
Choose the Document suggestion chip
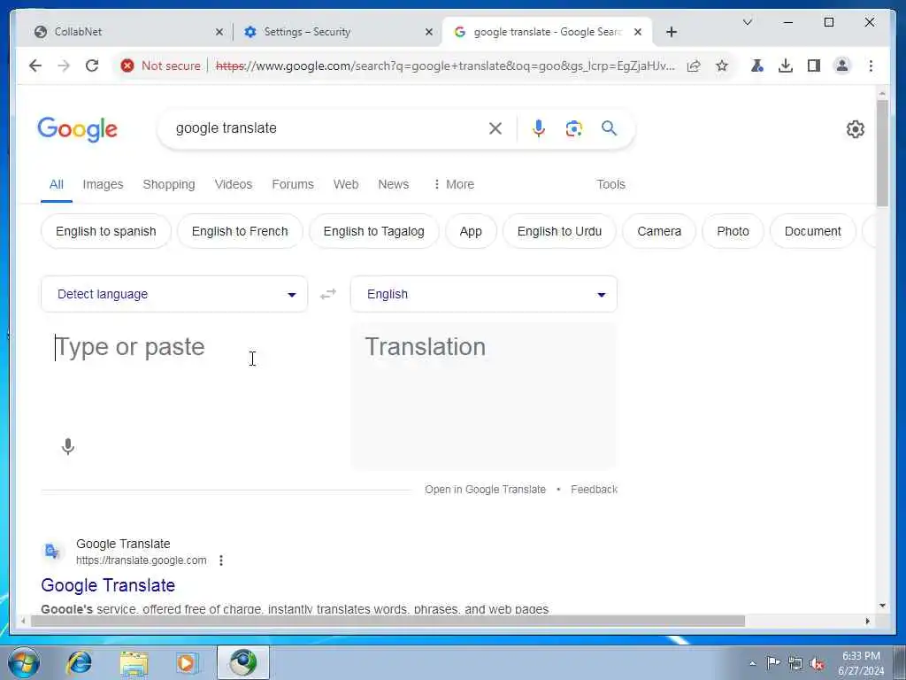click(812, 231)
